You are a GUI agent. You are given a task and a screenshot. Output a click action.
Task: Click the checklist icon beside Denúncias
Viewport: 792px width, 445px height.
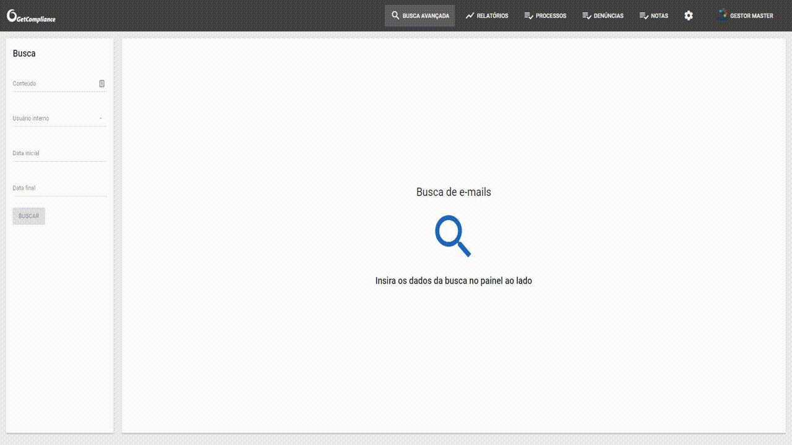587,15
